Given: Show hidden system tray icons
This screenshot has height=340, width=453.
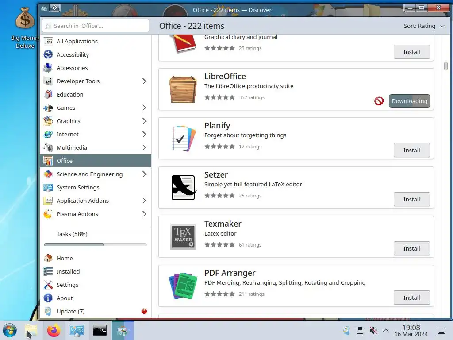Looking at the screenshot, I should [386, 330].
